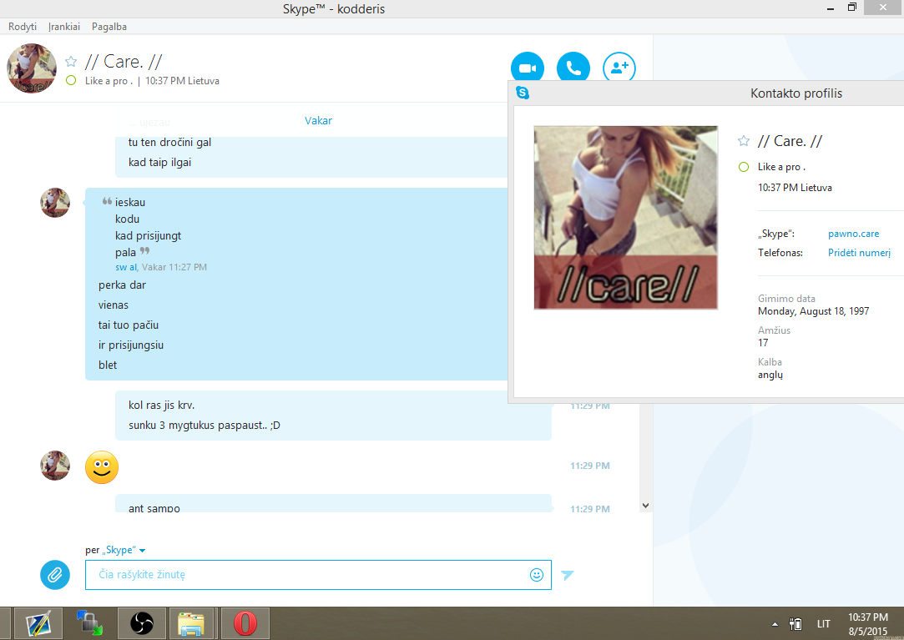Click message 'tai tuo pačiu'

[128, 325]
